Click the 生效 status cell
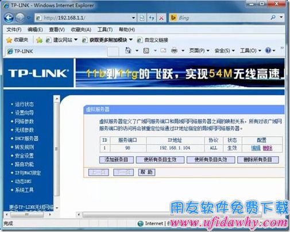290x232 pixels. 232,148
